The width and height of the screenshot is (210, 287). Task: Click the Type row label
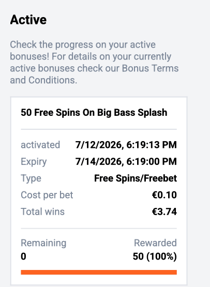(31, 178)
